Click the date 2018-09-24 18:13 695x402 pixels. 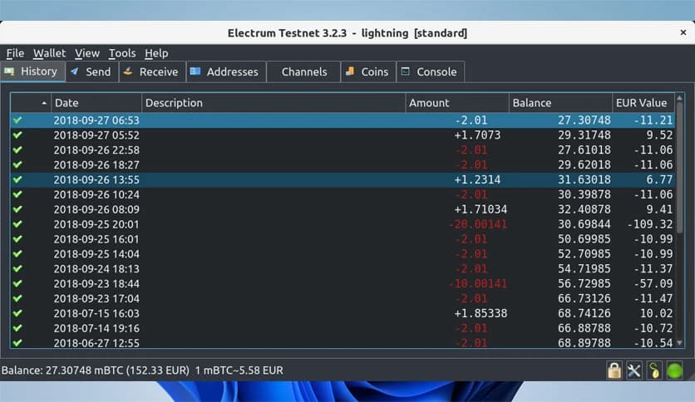click(96, 268)
